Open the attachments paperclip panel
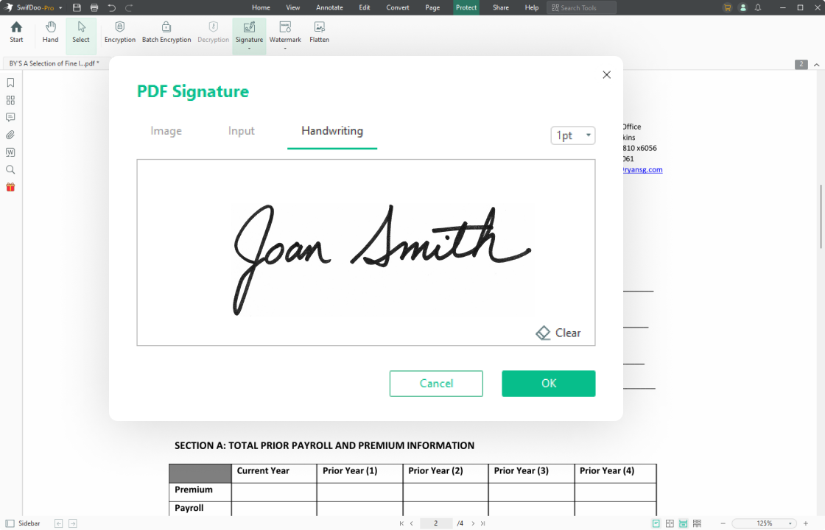 click(x=10, y=135)
